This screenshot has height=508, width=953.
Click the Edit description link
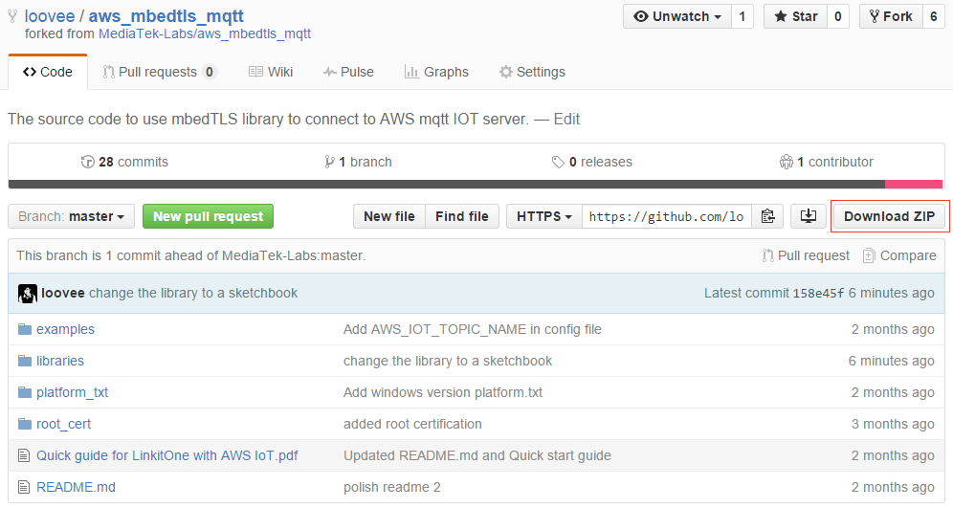(x=566, y=119)
